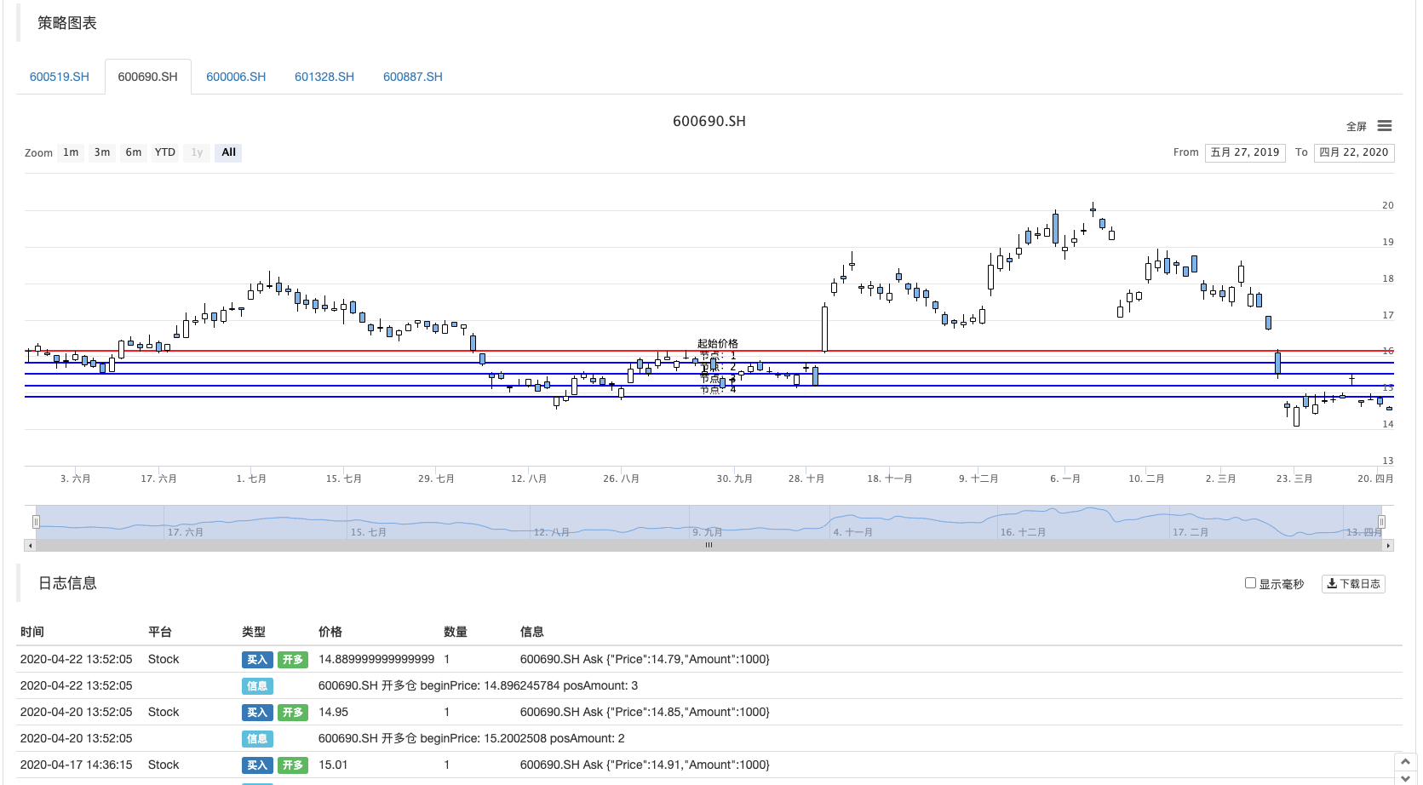Click the 全屏 fullscreen button
Viewport: 1423px width, 785px height.
click(x=1356, y=127)
